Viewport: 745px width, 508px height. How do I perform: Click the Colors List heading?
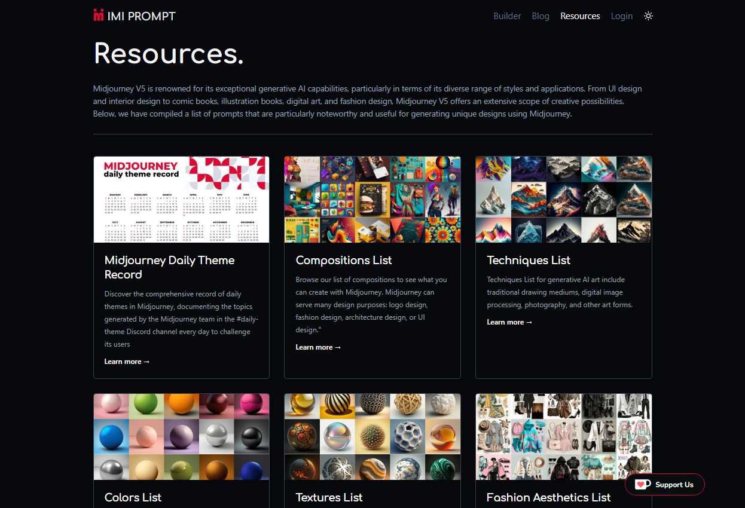pos(133,497)
